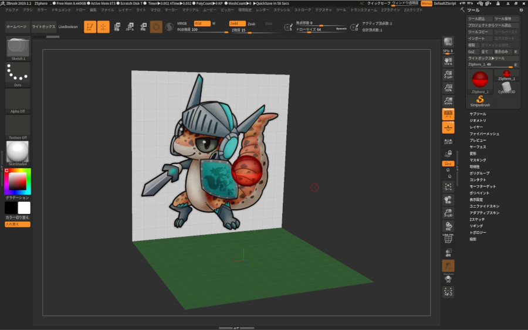Viewport: 528px width, 330px height.
Task: Click the BPR render sphere icon
Action: [448, 42]
